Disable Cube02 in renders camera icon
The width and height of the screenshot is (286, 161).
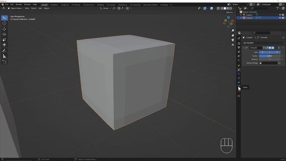coord(283,18)
